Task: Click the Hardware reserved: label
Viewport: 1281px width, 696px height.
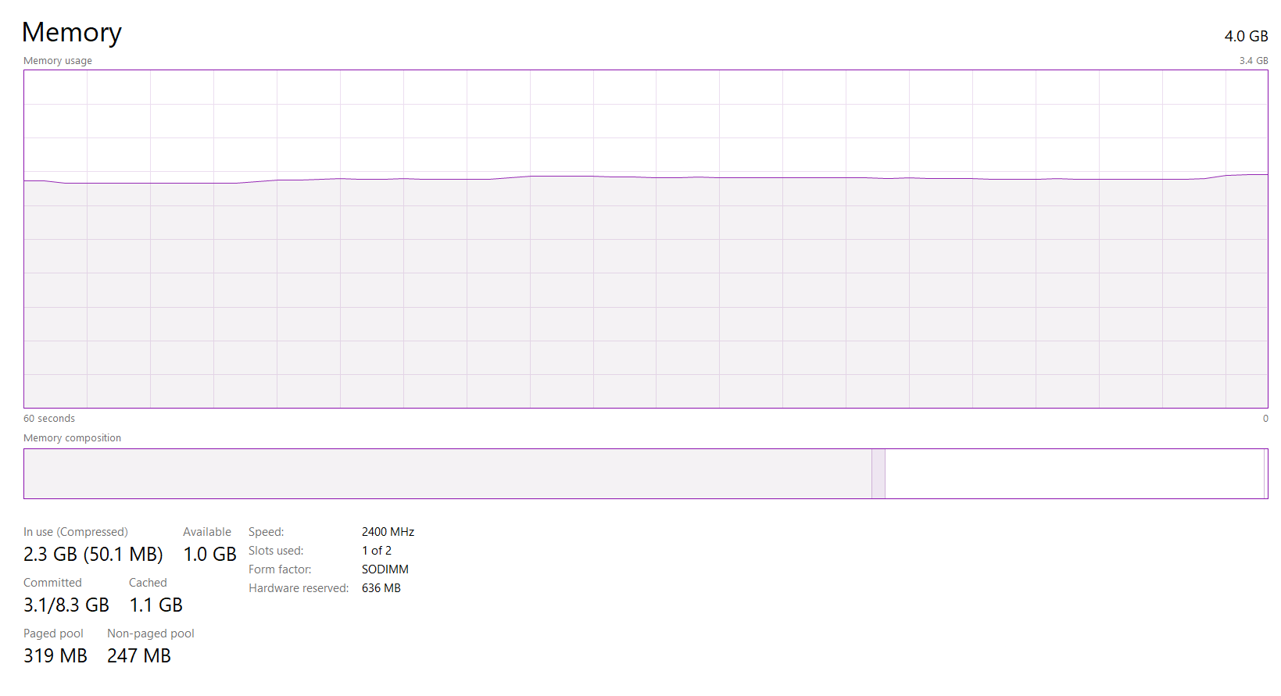Action: click(299, 588)
